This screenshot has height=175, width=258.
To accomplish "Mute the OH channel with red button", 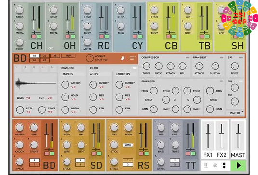I will pyautogui.click(x=68, y=36).
